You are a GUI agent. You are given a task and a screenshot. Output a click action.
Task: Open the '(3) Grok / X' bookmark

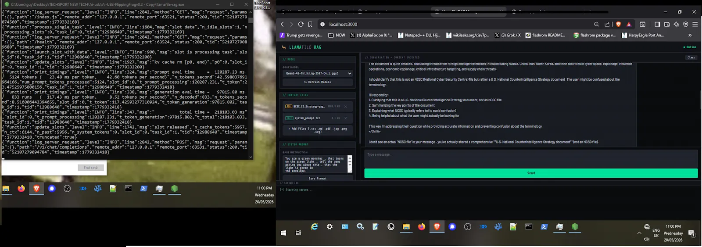508,35
